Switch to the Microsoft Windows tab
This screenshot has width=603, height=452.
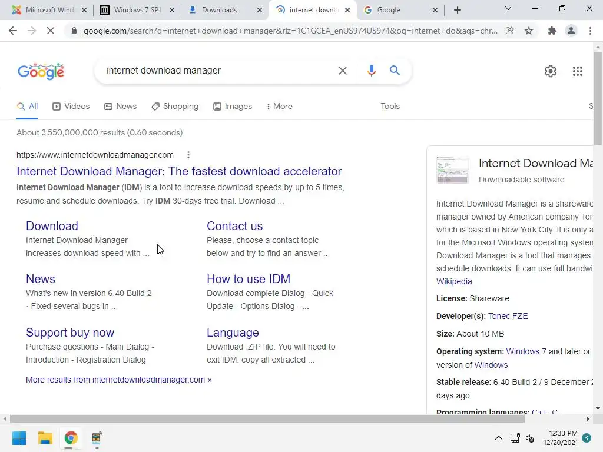click(49, 10)
